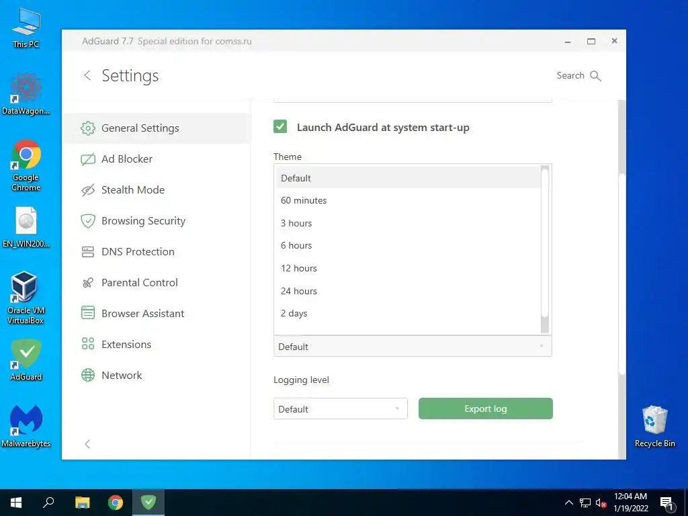Choose Default in the open dropdown list
This screenshot has height=516, width=688.
(x=408, y=177)
